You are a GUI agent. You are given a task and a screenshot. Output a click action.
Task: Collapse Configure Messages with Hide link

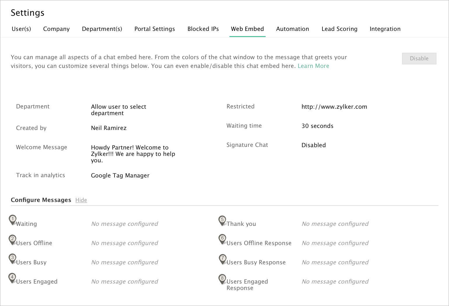[x=81, y=200]
